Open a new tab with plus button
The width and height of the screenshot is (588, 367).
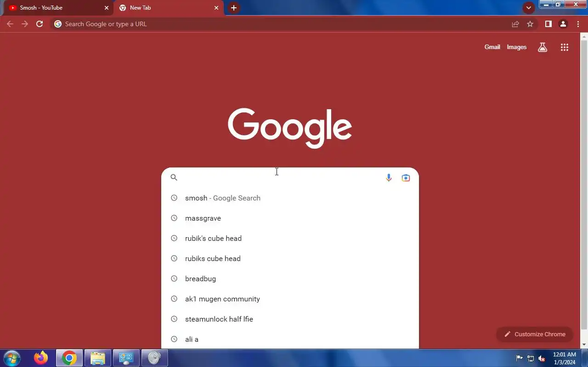click(x=234, y=8)
